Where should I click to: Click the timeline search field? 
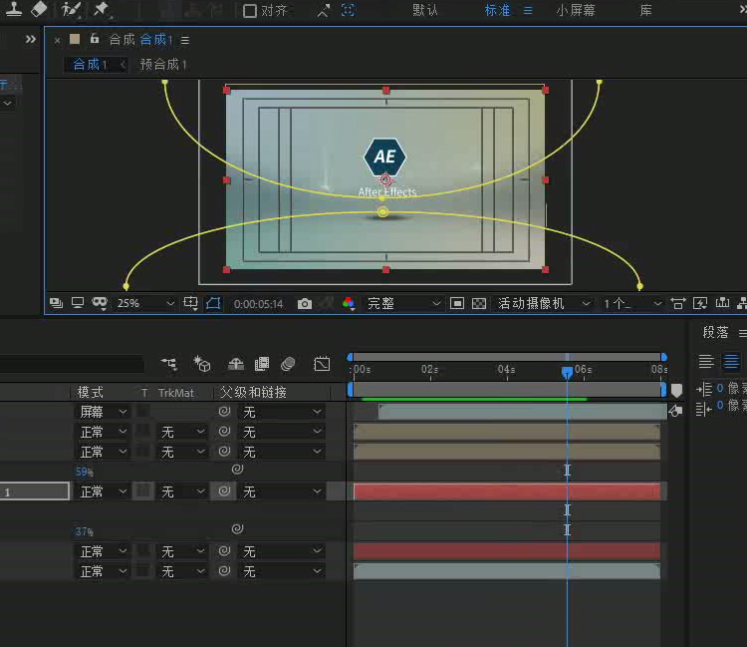[x=72, y=364]
